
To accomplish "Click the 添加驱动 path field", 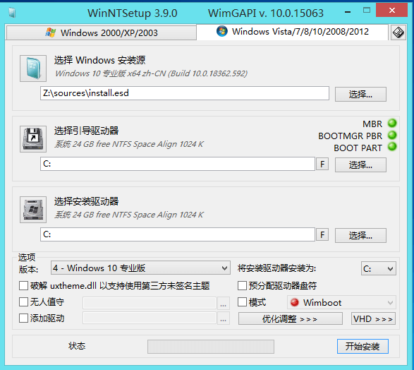I will pos(150,318).
